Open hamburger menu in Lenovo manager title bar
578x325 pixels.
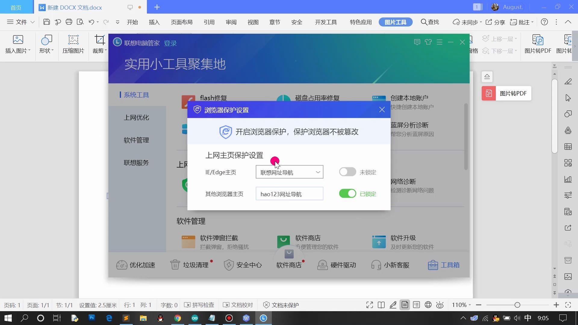(440, 42)
